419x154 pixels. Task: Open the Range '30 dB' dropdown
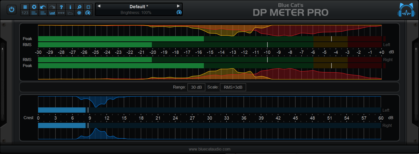tap(196, 87)
